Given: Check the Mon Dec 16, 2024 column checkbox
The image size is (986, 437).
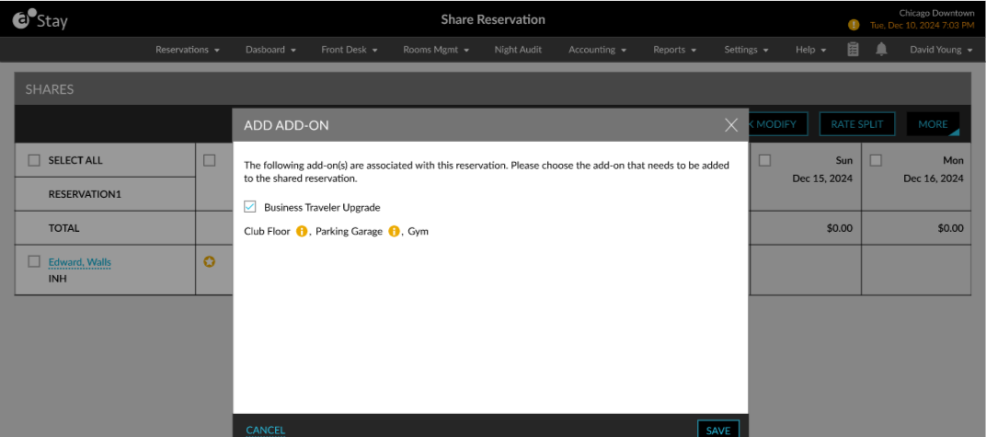Looking at the screenshot, I should pos(876,160).
